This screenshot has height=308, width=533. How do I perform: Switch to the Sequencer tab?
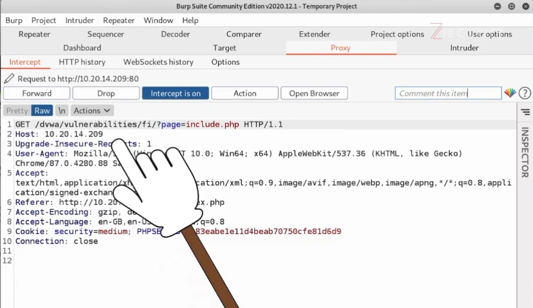tap(105, 34)
